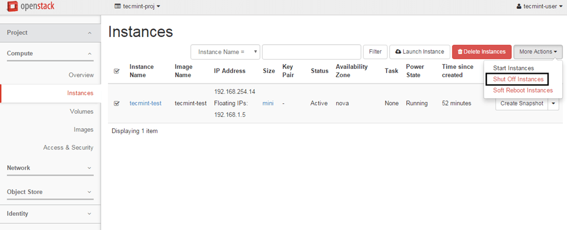Open the tecmint-proj project selector

(x=137, y=7)
